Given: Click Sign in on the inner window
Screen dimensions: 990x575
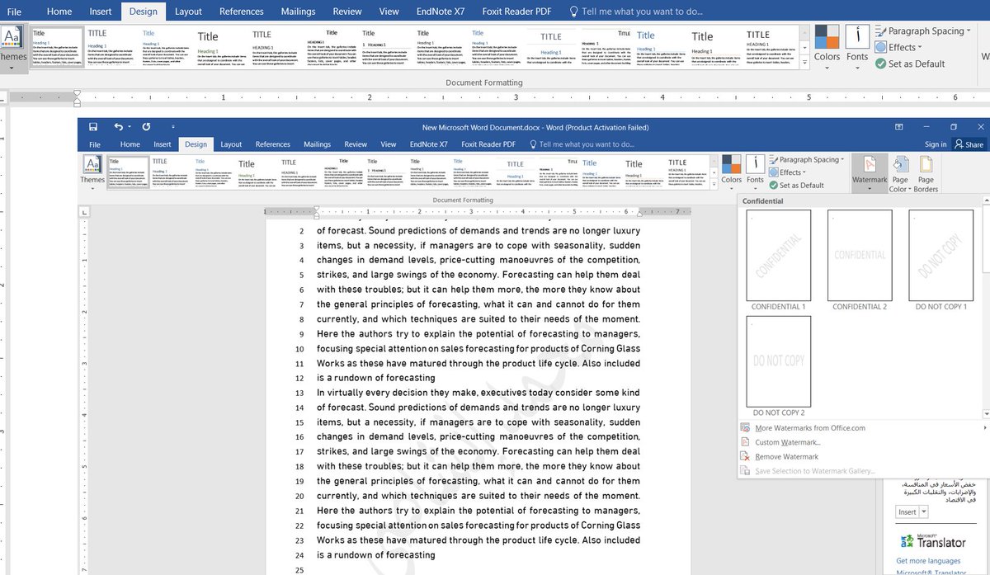Looking at the screenshot, I should coord(936,144).
